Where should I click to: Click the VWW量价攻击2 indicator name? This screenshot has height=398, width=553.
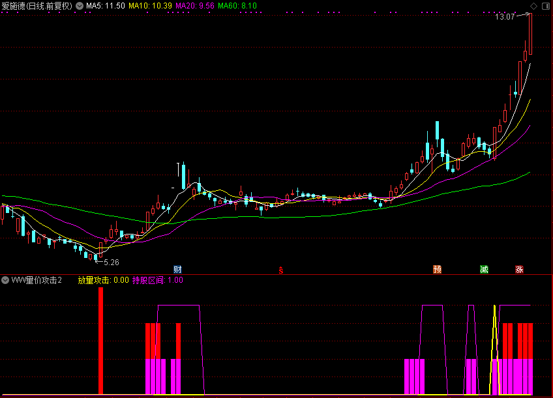(37, 280)
